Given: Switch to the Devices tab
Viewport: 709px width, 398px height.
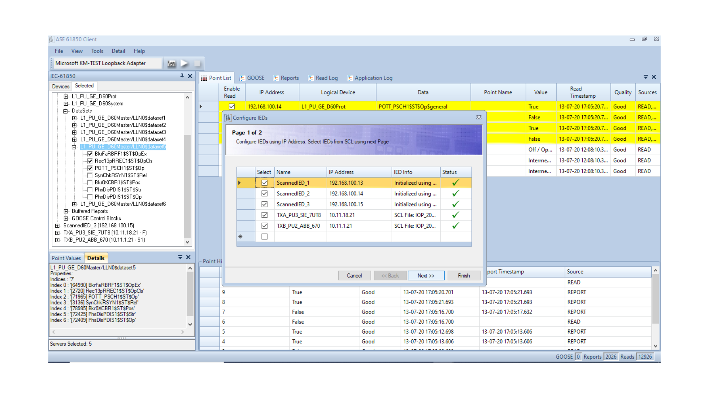Looking at the screenshot, I should tap(61, 86).
